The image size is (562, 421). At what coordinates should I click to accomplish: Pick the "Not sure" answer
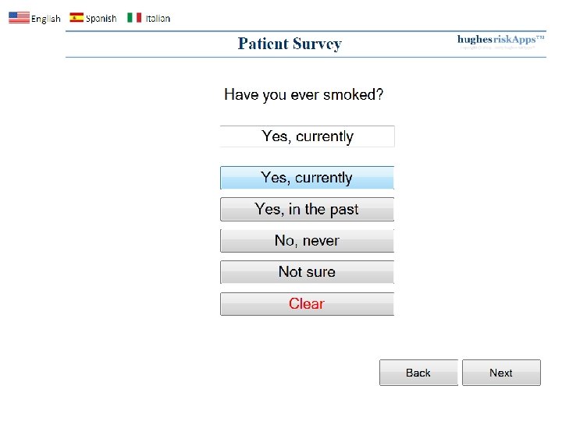pyautogui.click(x=307, y=272)
